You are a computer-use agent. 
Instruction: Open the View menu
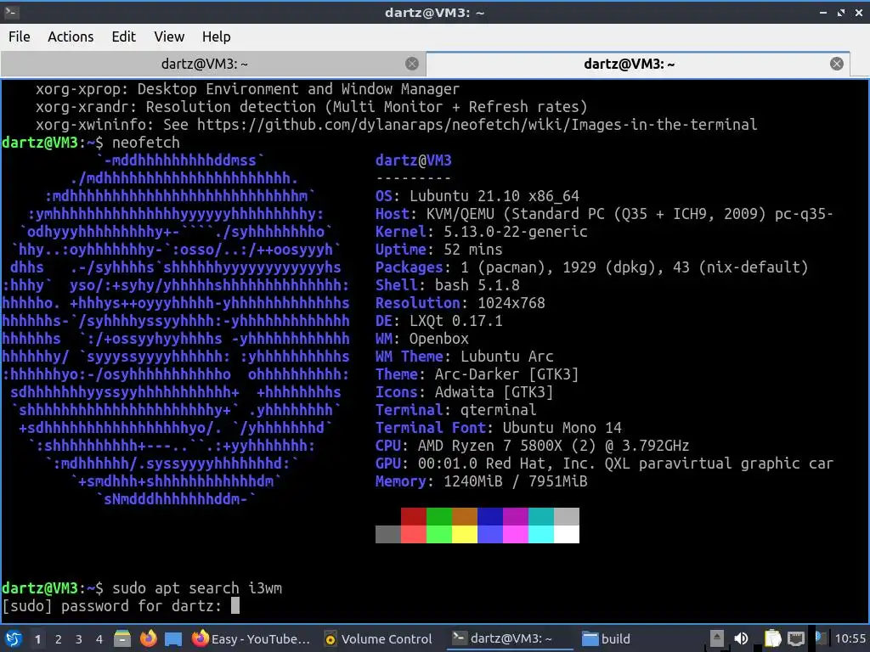point(169,37)
